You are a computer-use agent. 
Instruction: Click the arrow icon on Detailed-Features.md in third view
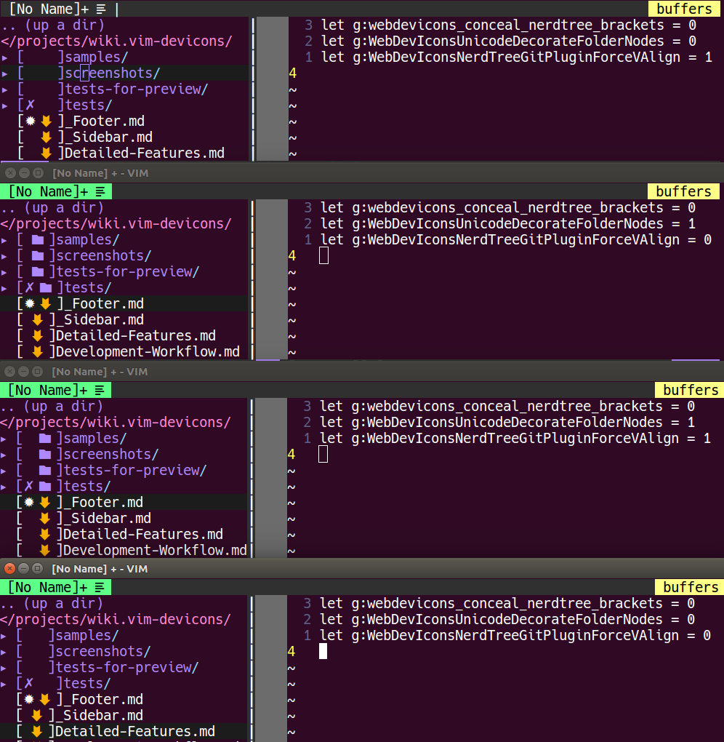(45, 534)
